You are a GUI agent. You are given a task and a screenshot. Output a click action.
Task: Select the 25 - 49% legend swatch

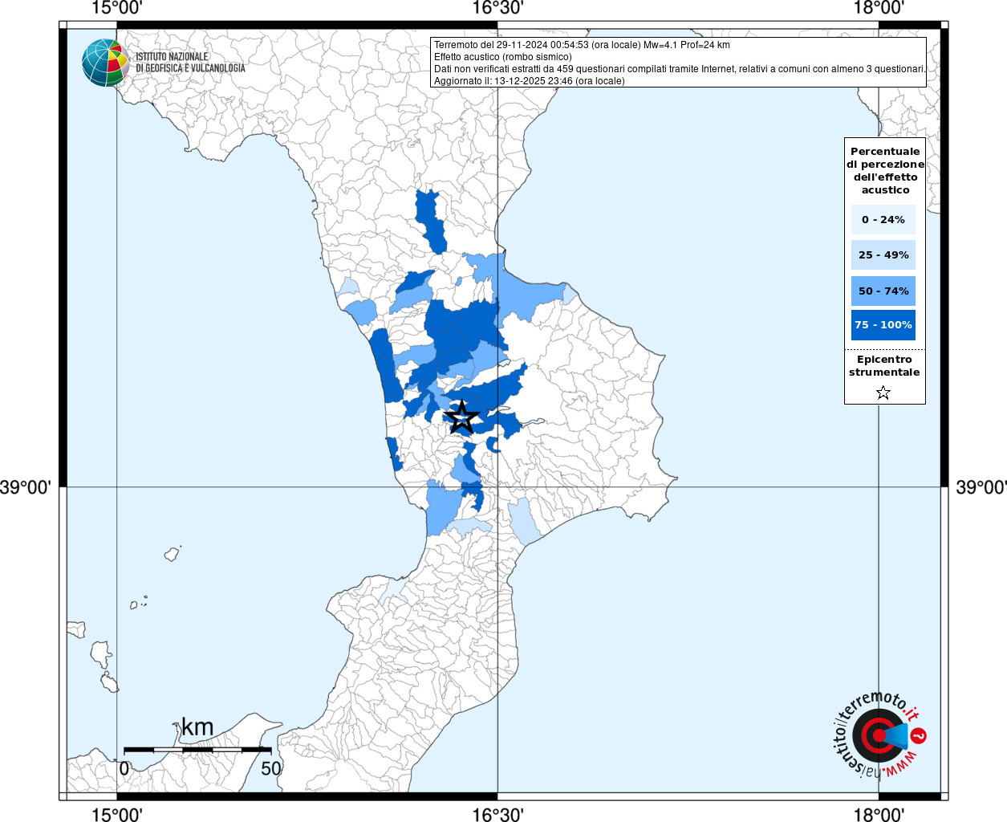pyautogui.click(x=883, y=255)
